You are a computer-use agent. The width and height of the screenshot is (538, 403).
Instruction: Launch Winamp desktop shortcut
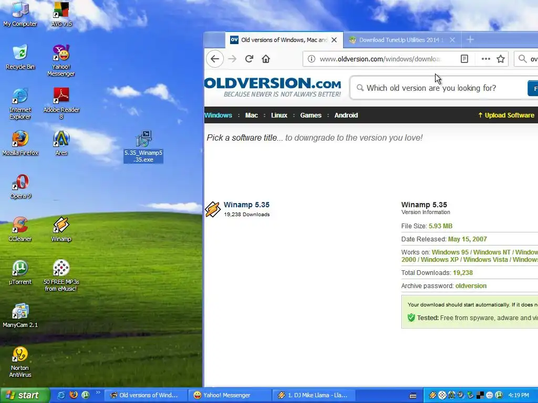coord(61,229)
